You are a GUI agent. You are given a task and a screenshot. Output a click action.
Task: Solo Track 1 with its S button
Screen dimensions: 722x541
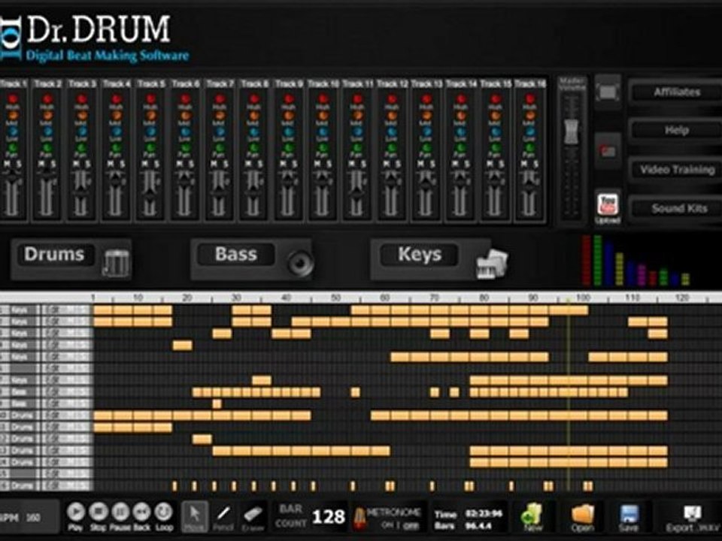tap(19, 164)
